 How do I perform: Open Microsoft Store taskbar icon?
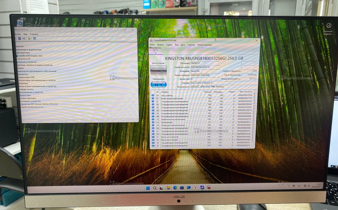click(182, 188)
